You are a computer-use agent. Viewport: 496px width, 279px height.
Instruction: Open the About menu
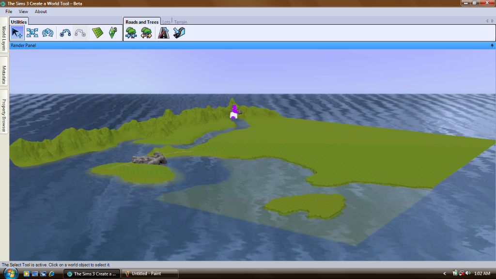point(41,12)
